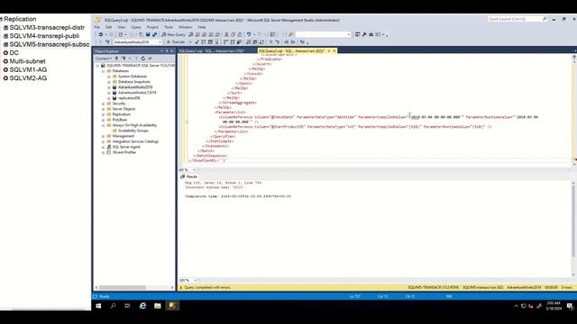Click the New Query toolbar button

click(174, 34)
